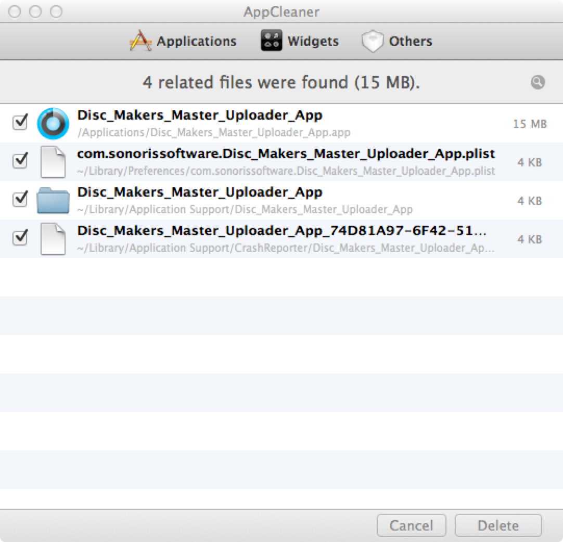Uncheck the Application Support folder checkbox
The height and width of the screenshot is (542, 563).
click(x=20, y=199)
